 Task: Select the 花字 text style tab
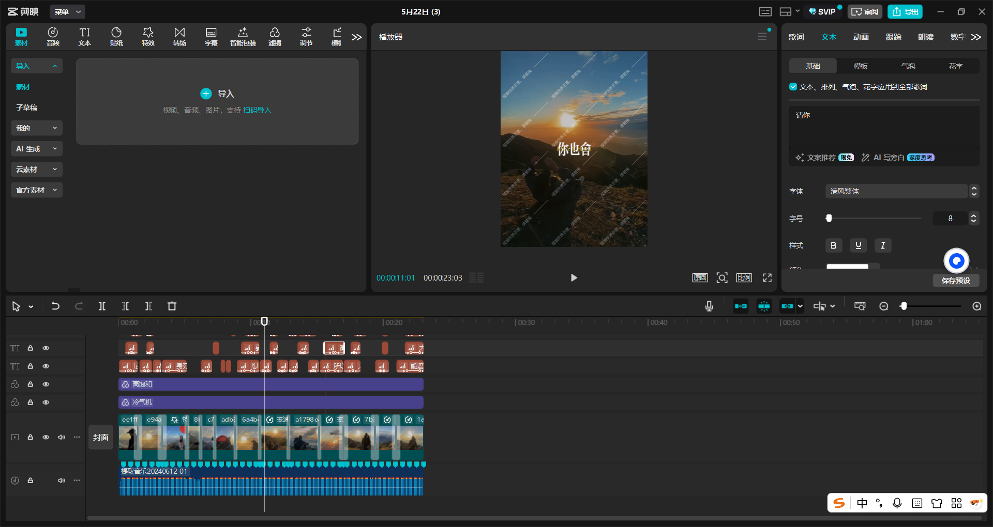tap(955, 66)
